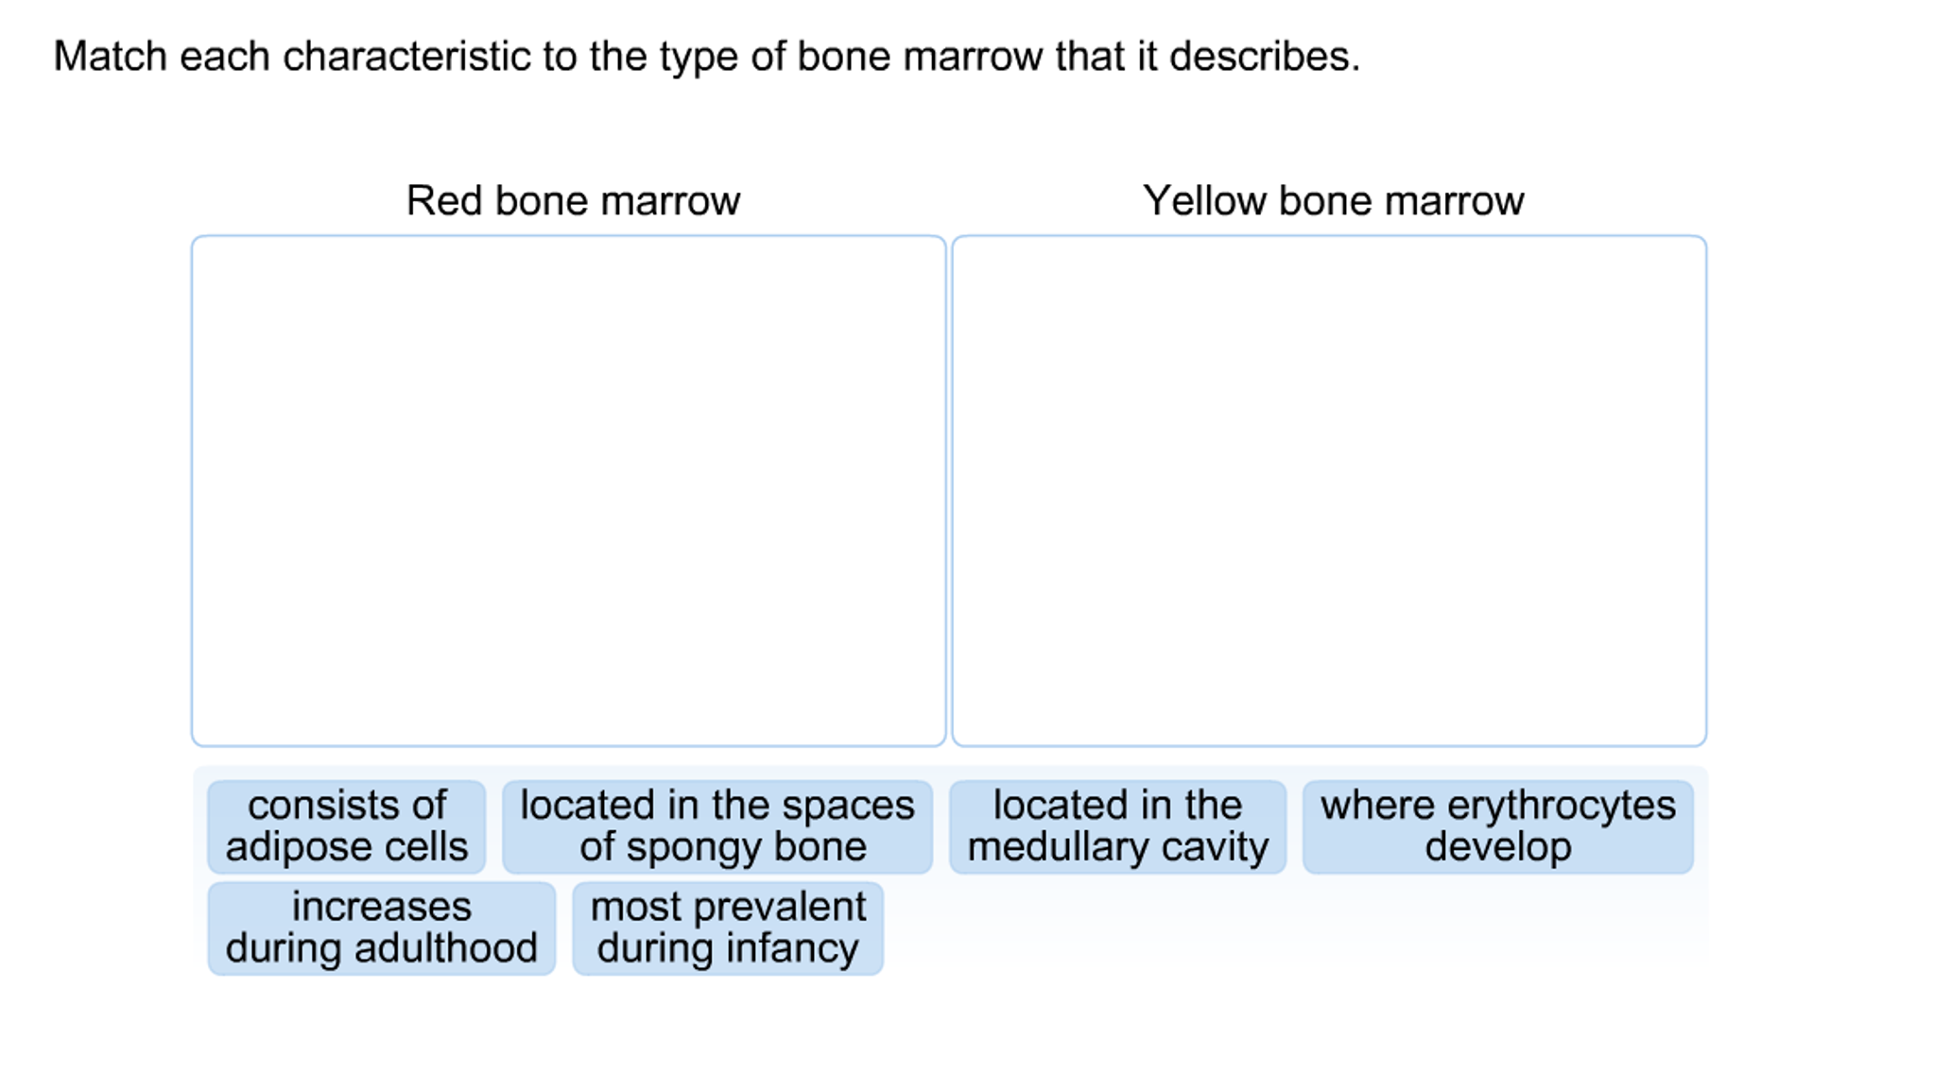Click the 'Red bone marrow' heading
The height and width of the screenshot is (1090, 1934).
click(574, 198)
